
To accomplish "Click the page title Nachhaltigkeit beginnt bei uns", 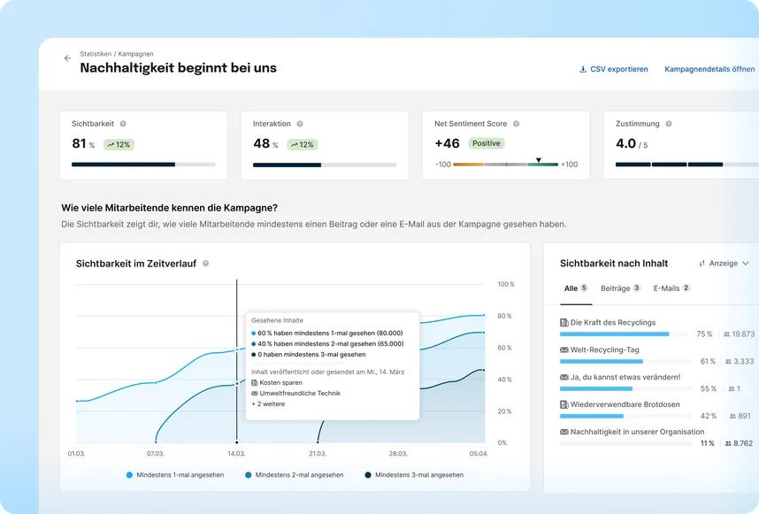I will pos(178,68).
